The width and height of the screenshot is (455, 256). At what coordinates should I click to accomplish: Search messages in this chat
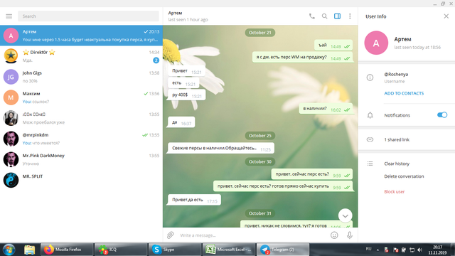coord(324,16)
